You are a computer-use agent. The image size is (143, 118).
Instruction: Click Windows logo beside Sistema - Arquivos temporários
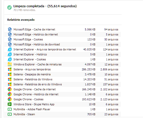pyautogui.click(x=10, y=69)
